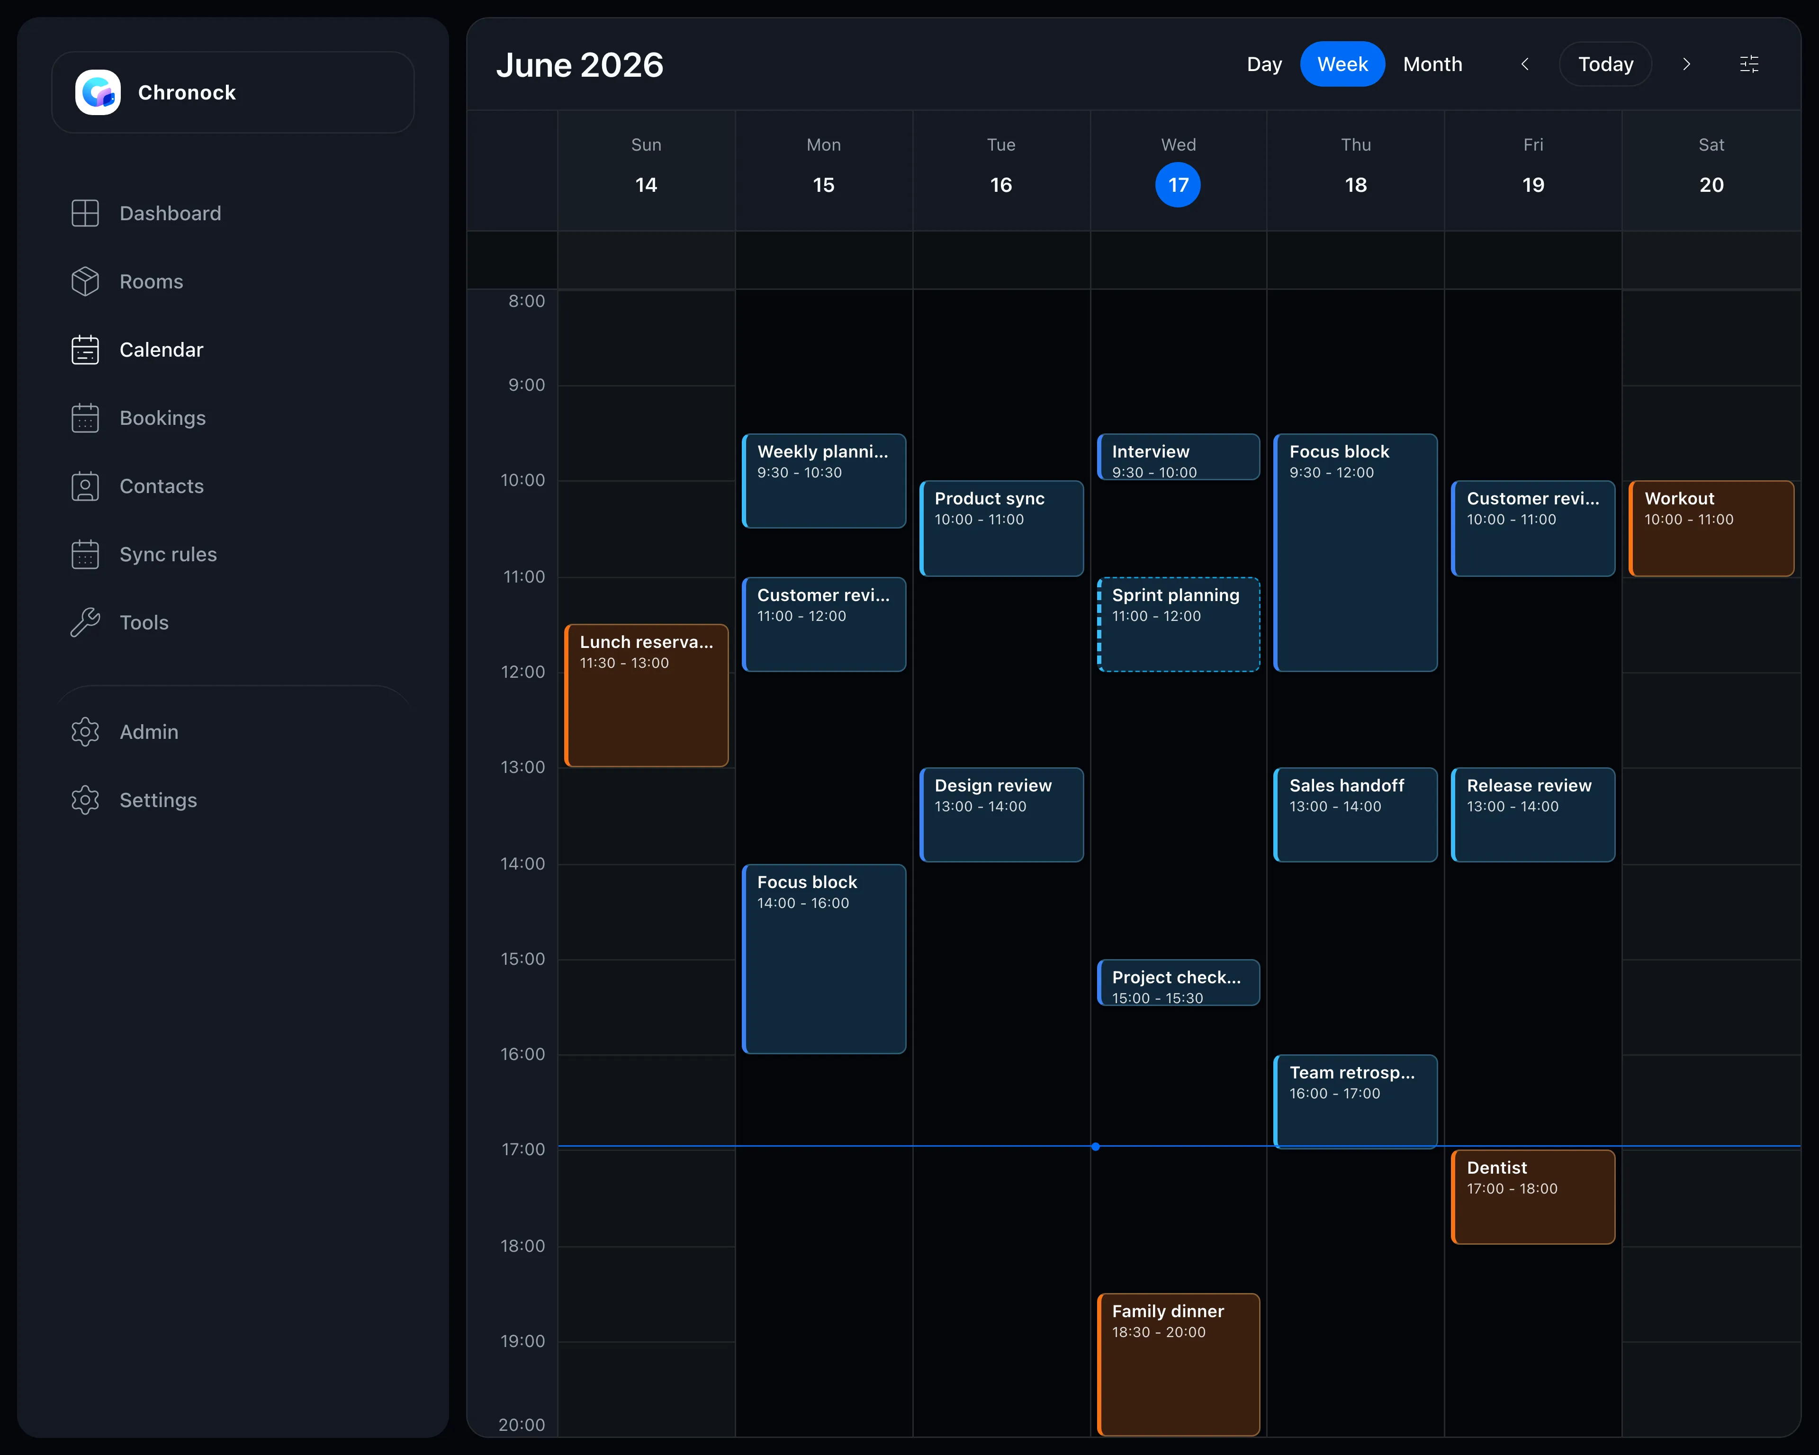Open the Bookings calendar icon
The height and width of the screenshot is (1455, 1819).
click(x=85, y=418)
